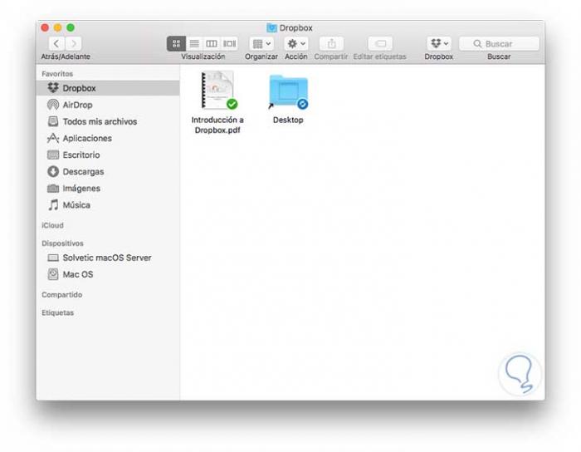Open Descargas in the sidebar
Image resolution: width=581 pixels, height=452 pixels.
pyautogui.click(x=108, y=172)
